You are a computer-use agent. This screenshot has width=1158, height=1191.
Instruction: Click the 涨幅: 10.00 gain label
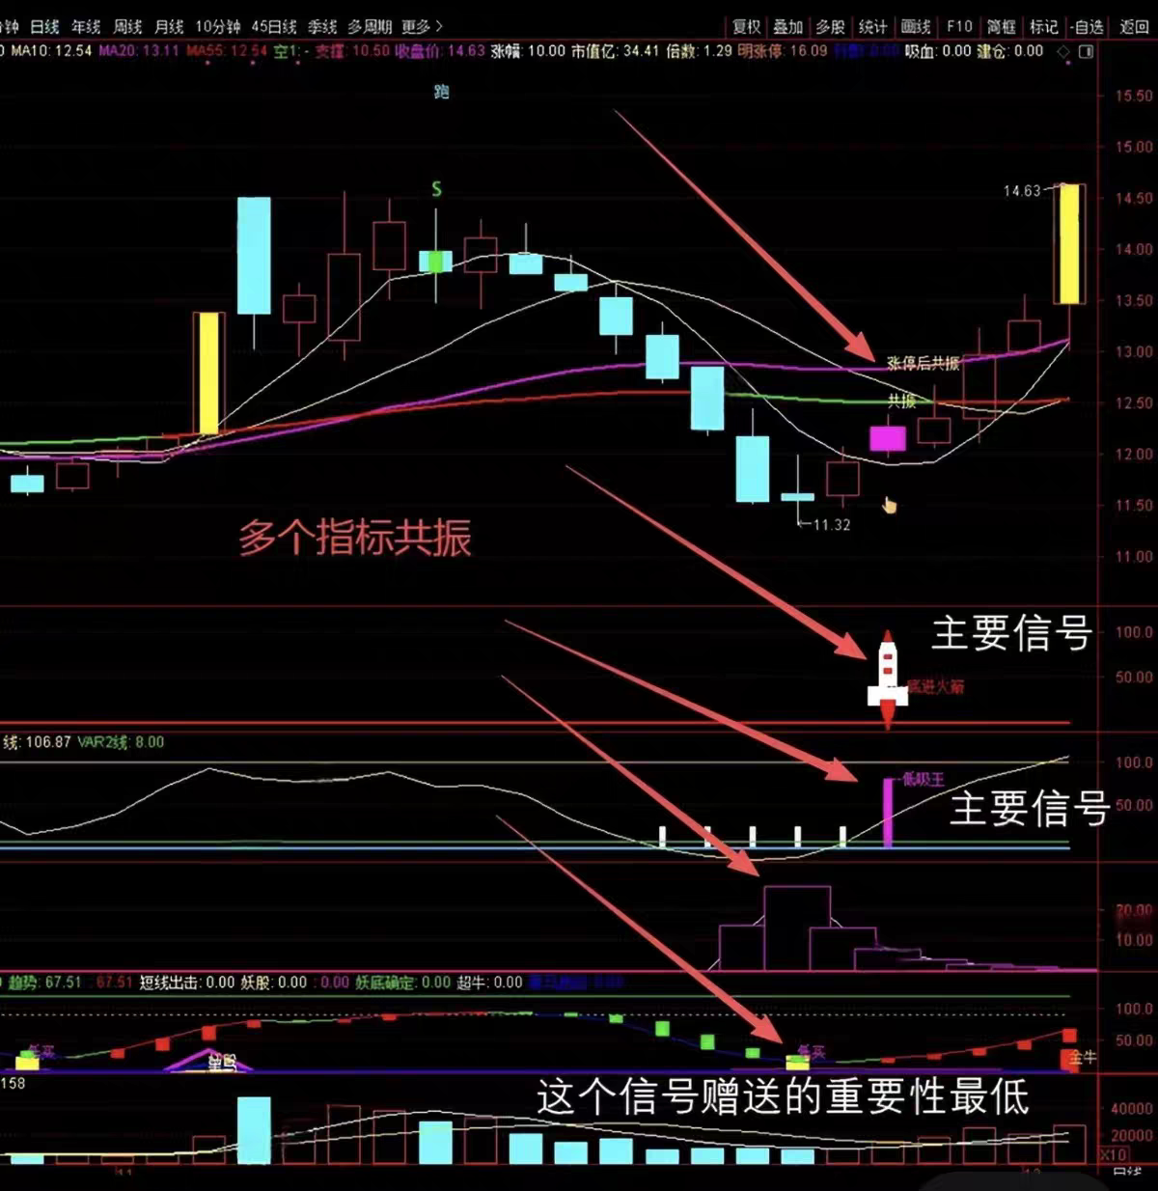coord(528,50)
